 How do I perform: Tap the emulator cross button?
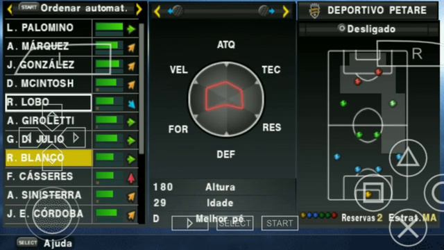pos(408,228)
